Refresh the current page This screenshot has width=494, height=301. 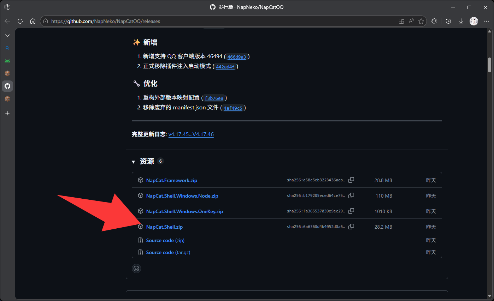point(20,21)
